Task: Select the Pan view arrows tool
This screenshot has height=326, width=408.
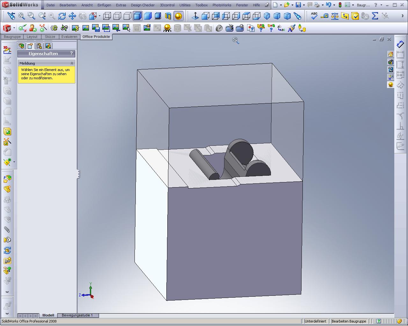Action: (x=72, y=16)
